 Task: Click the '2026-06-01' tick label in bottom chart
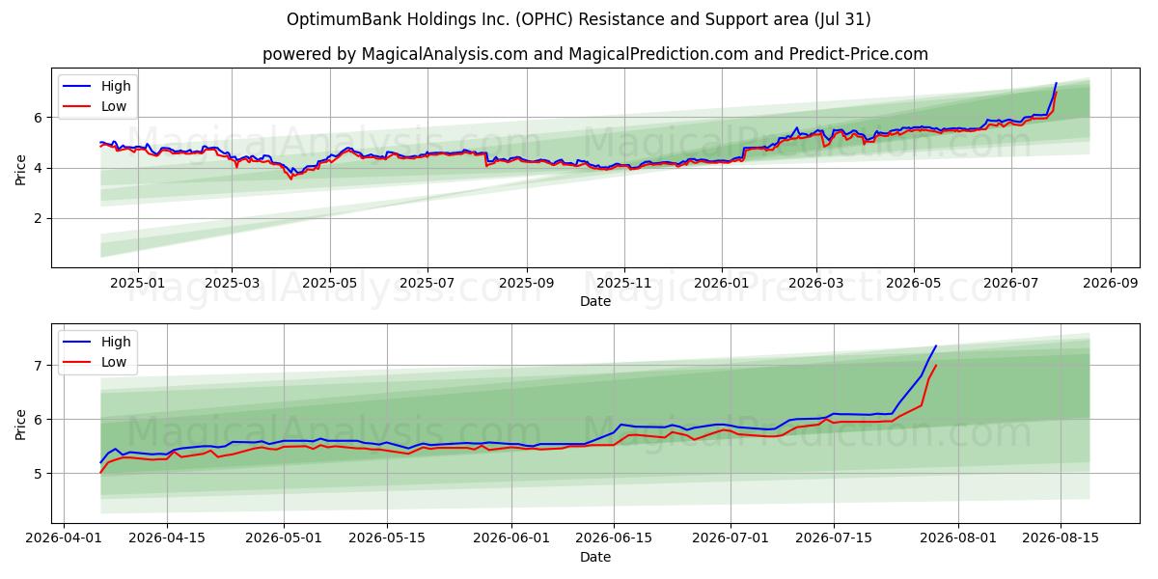(x=511, y=539)
